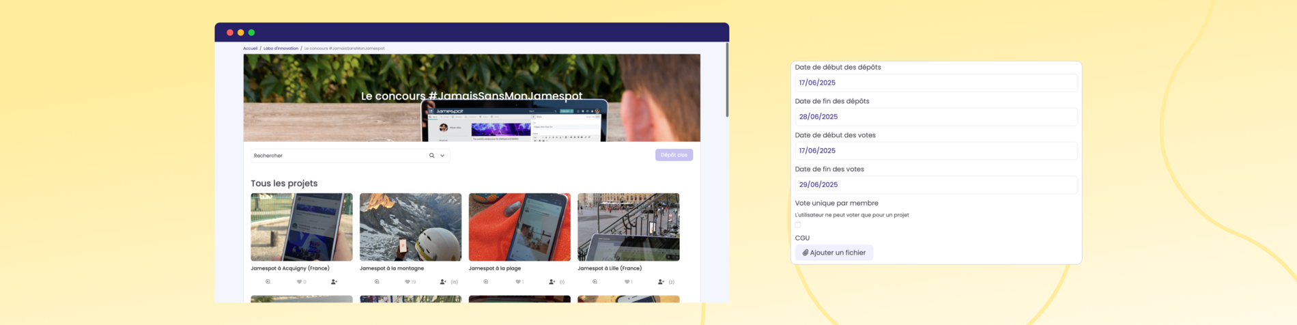Click the Jamespot à la montagne title
This screenshot has height=325, width=1297.
point(392,268)
